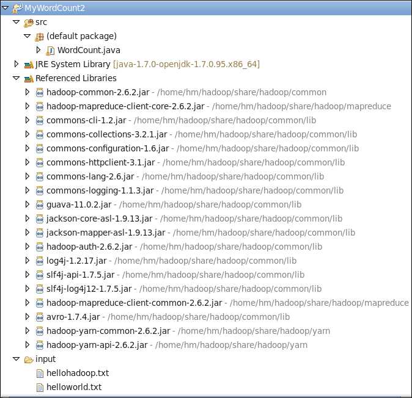The image size is (412, 398).
Task: Expand the JRE System Library node
Action: 17,63
